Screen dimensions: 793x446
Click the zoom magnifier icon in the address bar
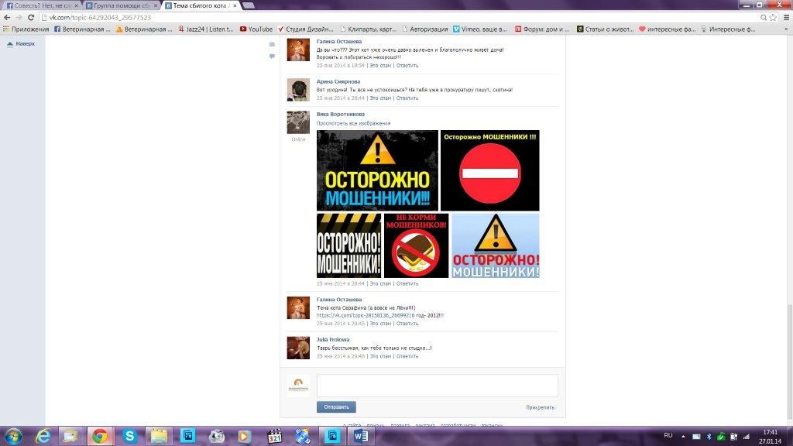coord(764,17)
